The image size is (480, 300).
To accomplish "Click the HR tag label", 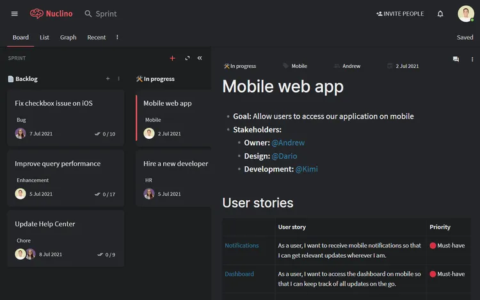I will coord(148,180).
